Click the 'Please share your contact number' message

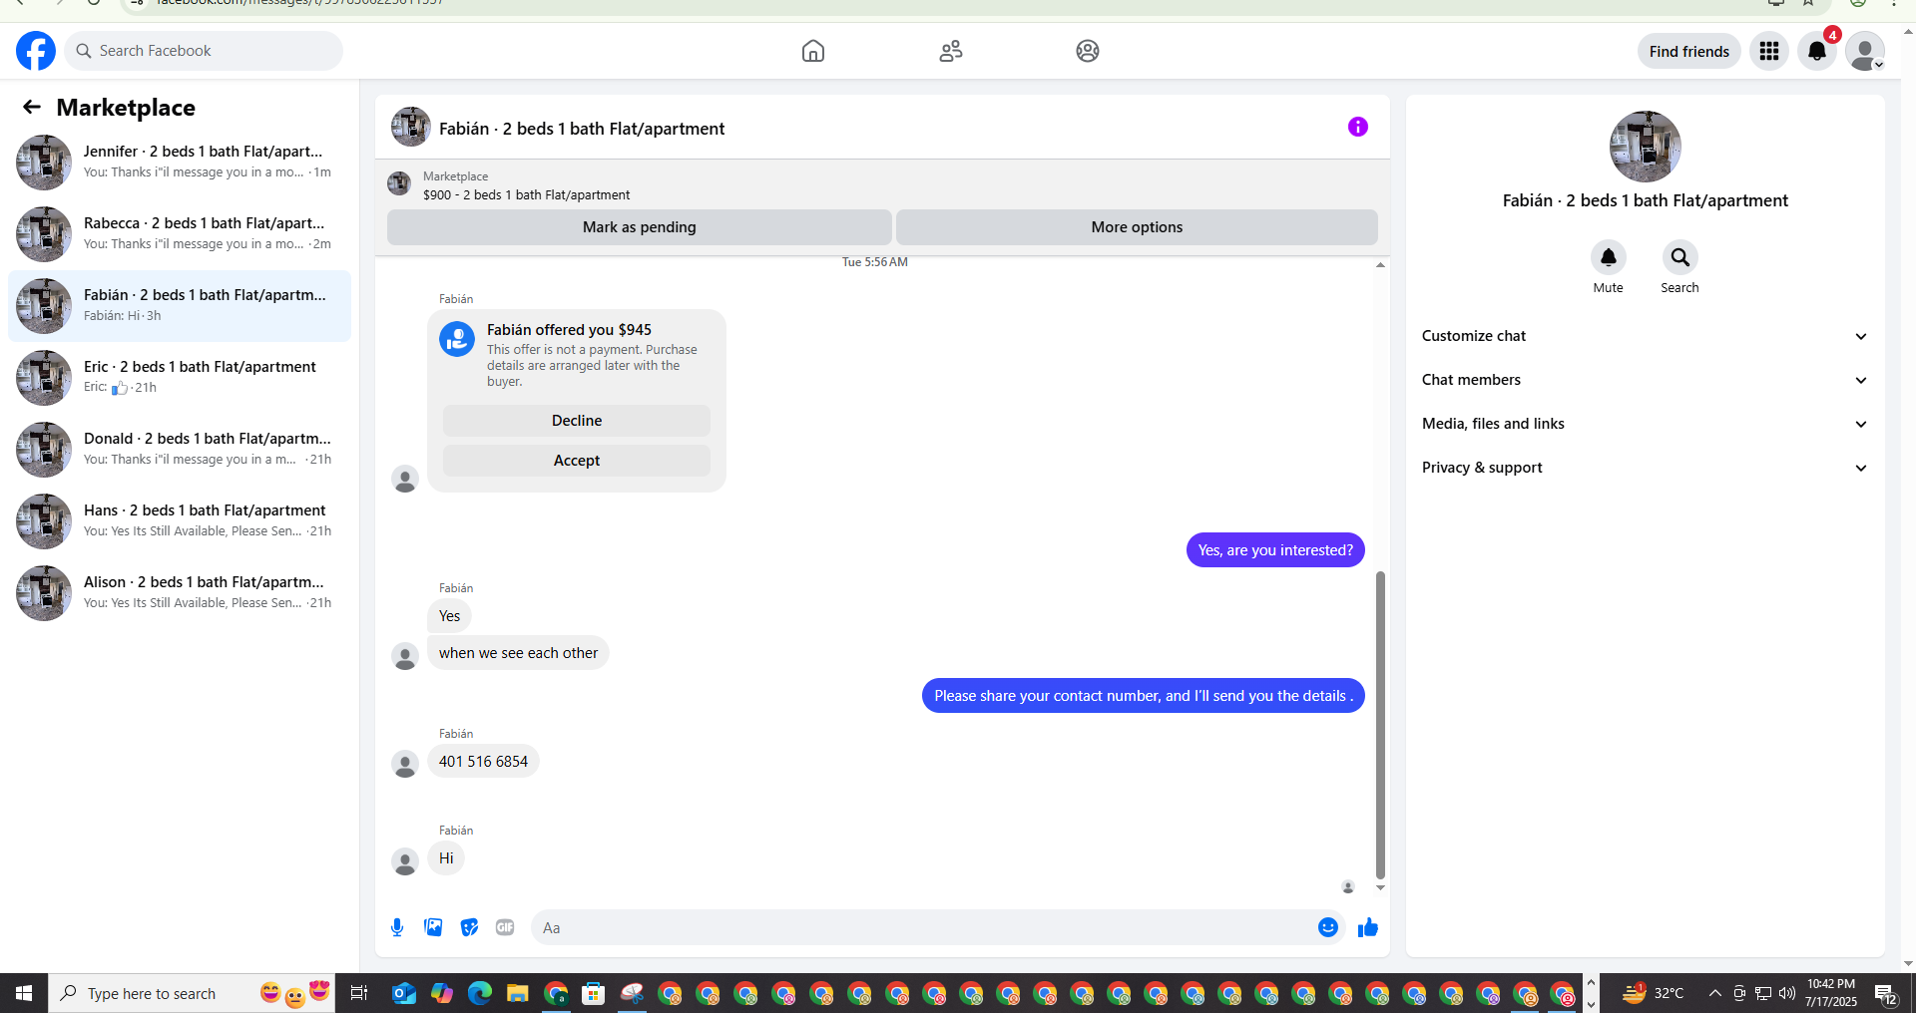pos(1144,696)
